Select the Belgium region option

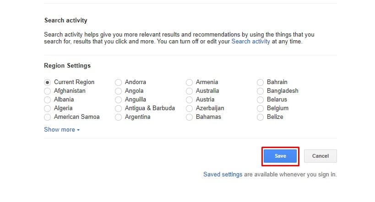[261, 108]
